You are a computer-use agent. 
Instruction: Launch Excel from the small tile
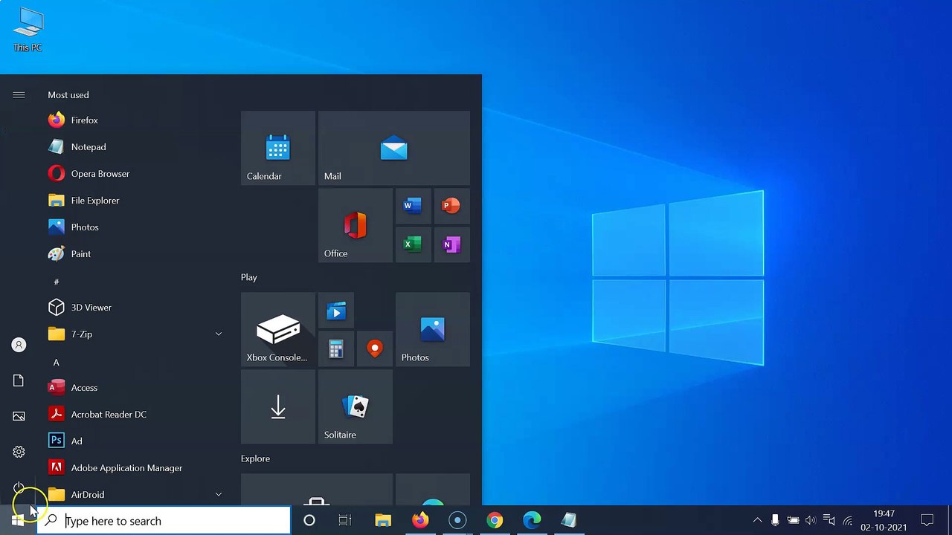coord(413,244)
